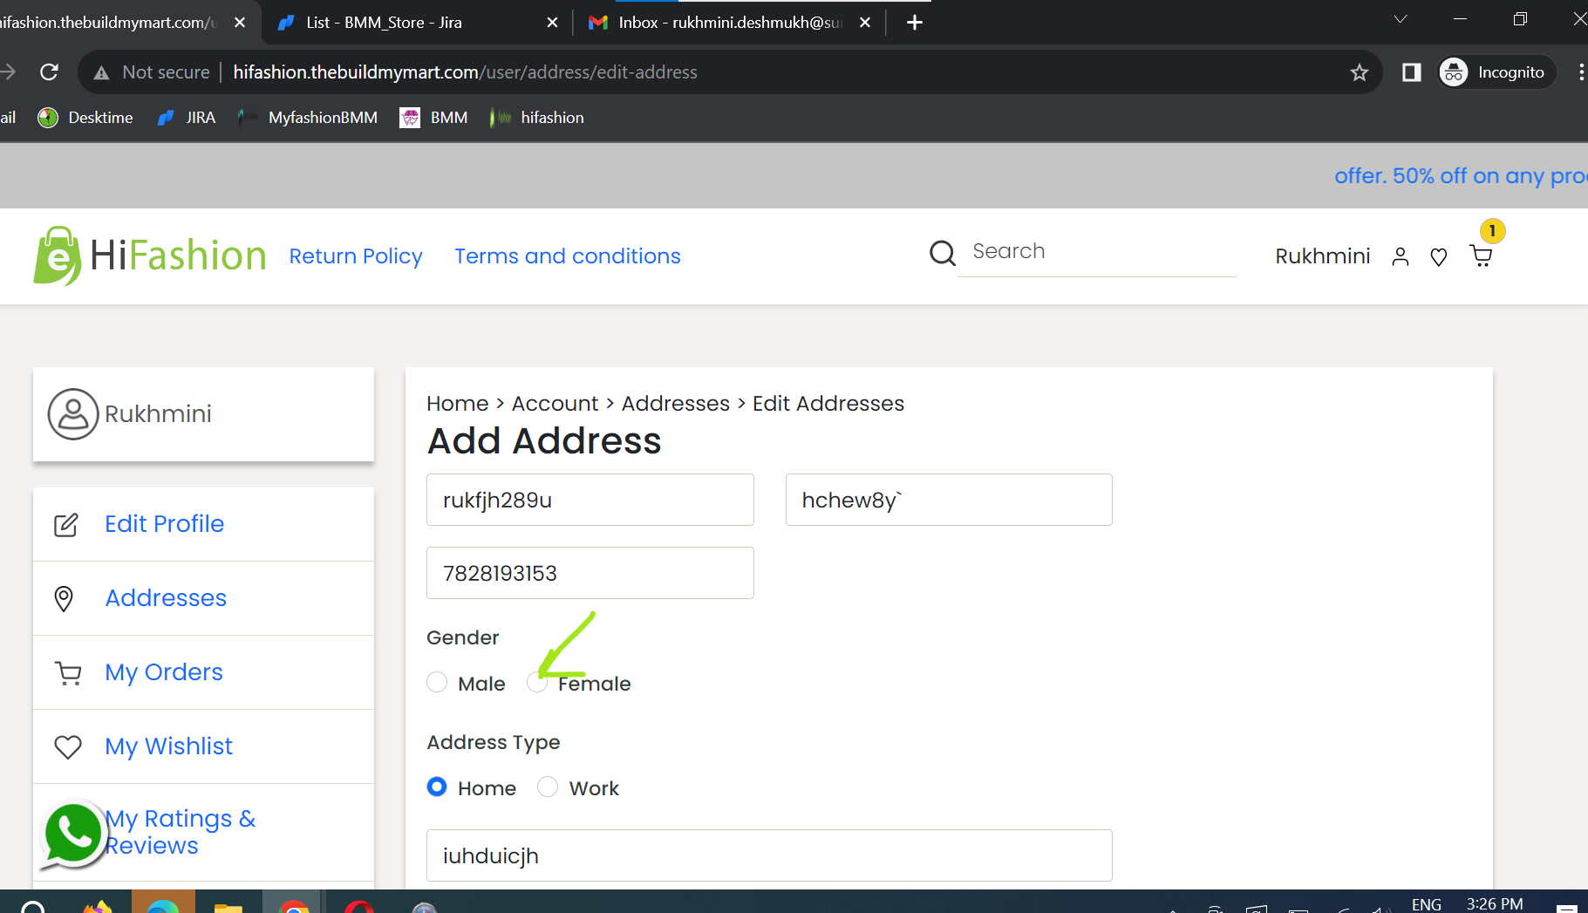Select the Work address type

point(548,787)
